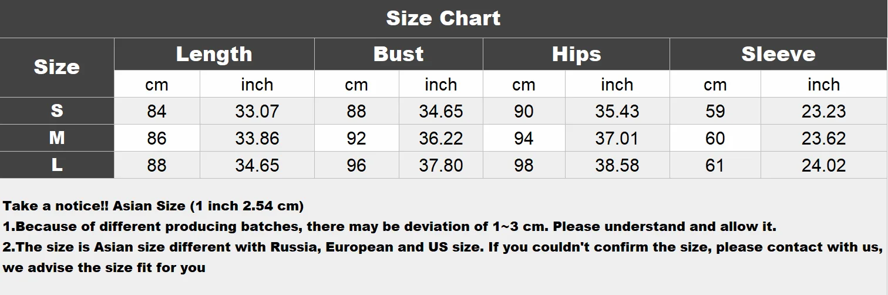Click the 38.58 inch hips cell

[617, 165]
